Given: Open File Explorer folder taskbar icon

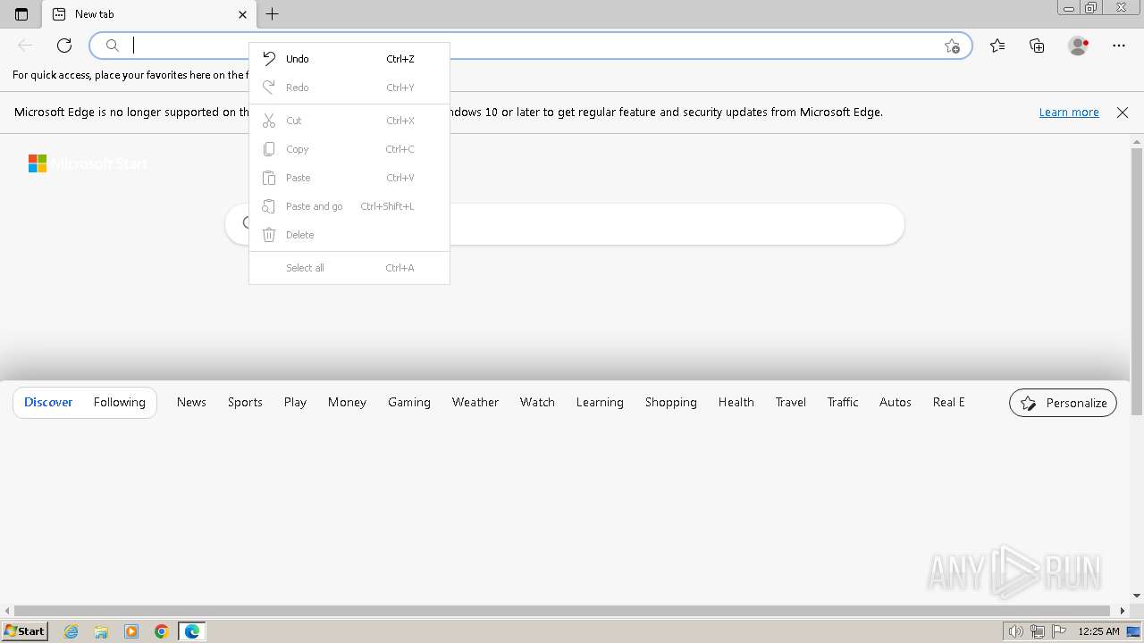Looking at the screenshot, I should (101, 631).
